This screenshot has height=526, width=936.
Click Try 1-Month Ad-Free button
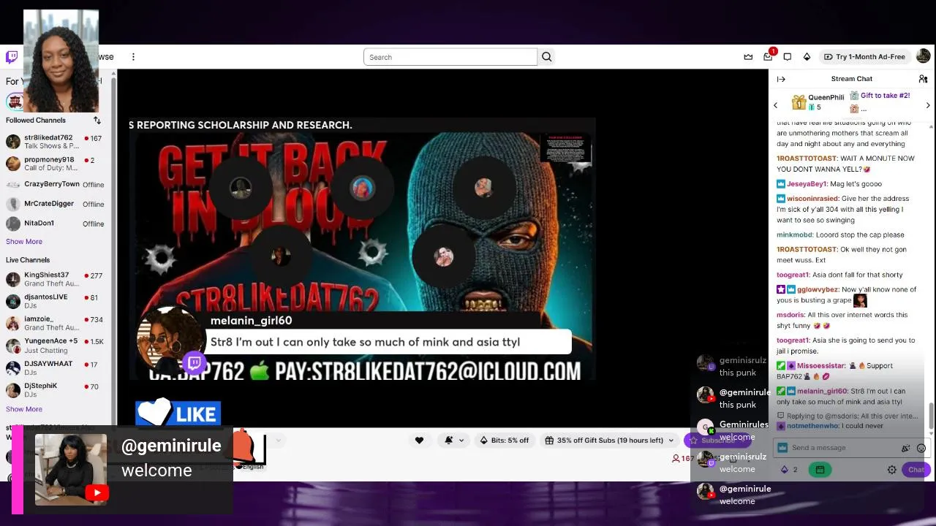pyautogui.click(x=864, y=57)
